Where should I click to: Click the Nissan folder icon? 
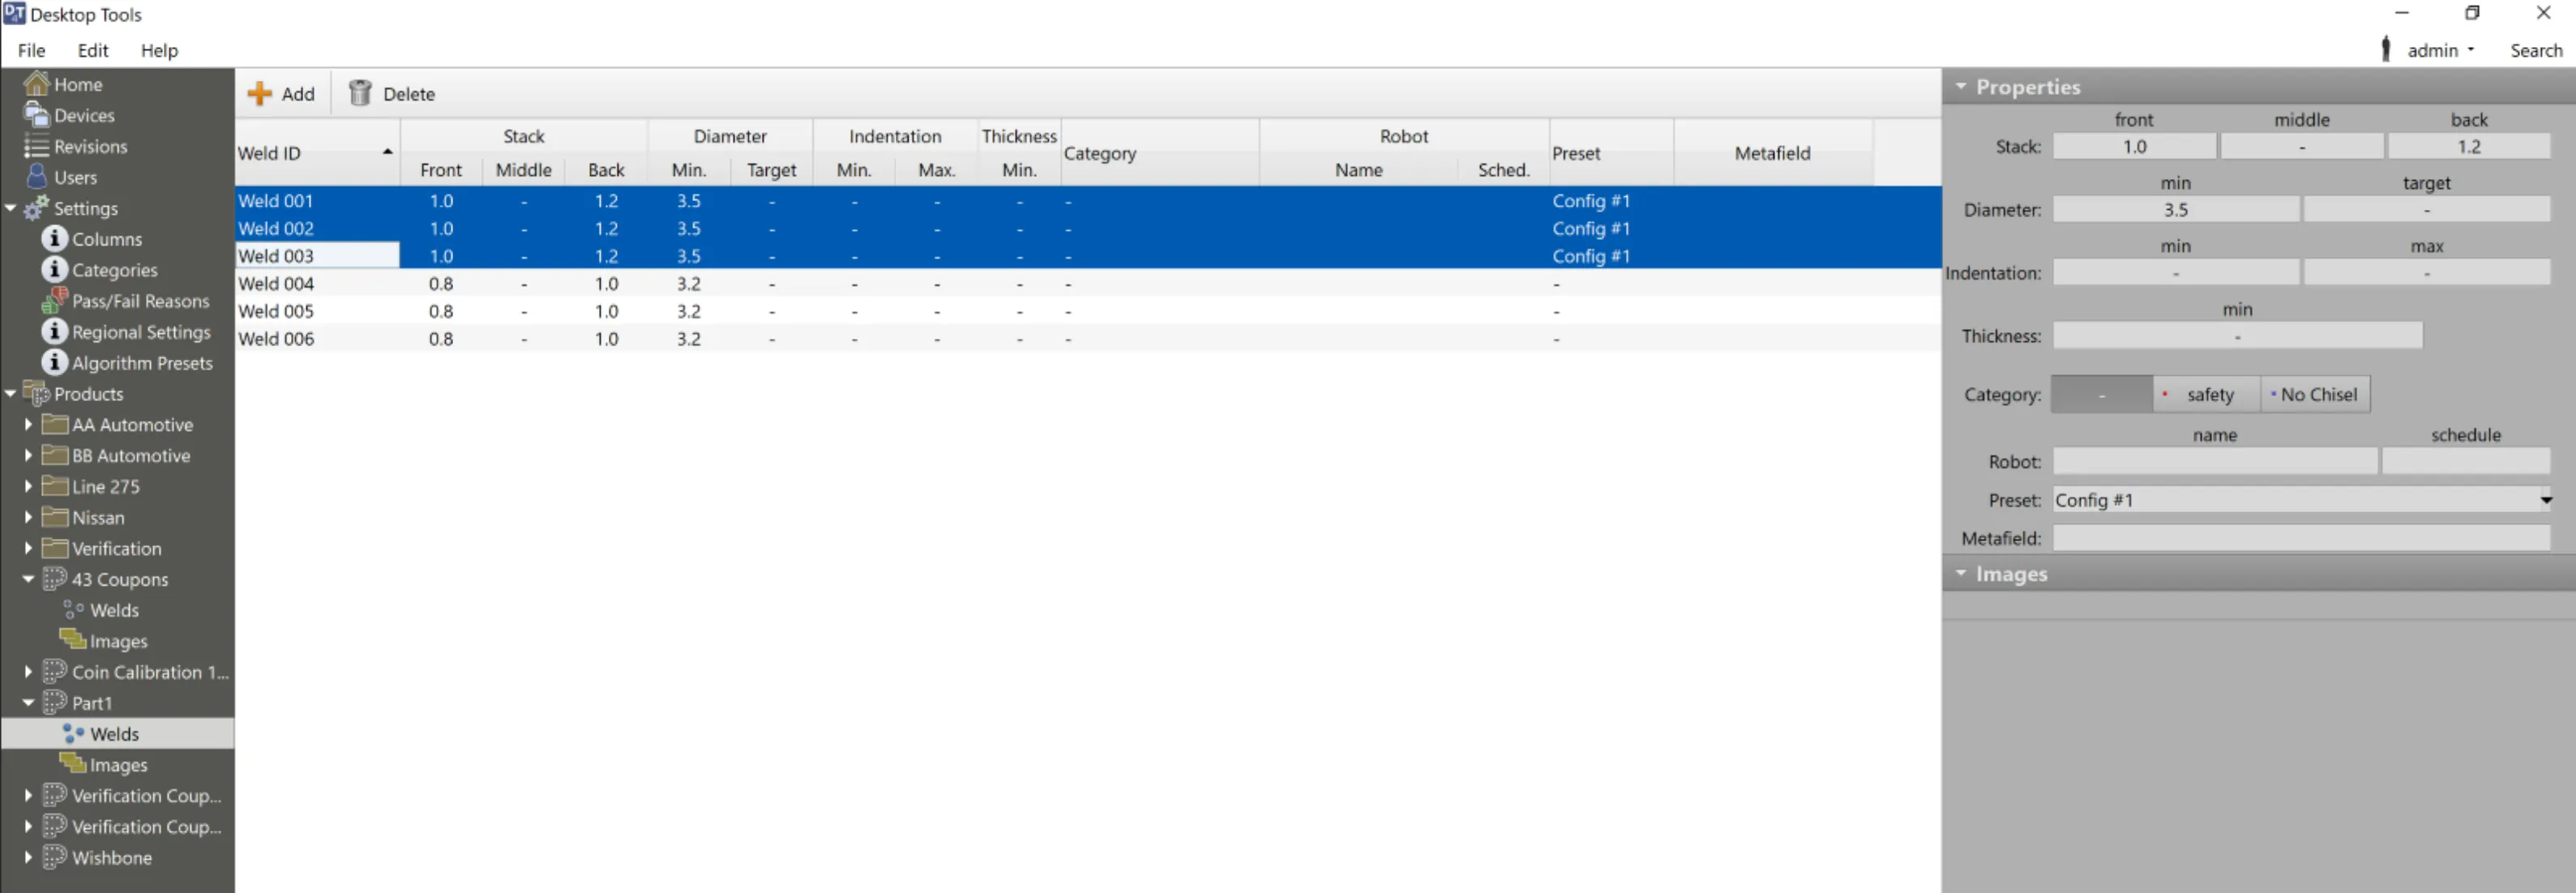[x=55, y=518]
